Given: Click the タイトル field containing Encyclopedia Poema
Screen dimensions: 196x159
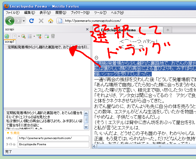Looking at the screenshot, I should click(54, 144).
